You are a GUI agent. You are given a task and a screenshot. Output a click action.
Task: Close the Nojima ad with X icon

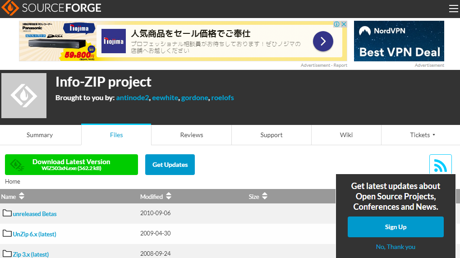coord(344,24)
